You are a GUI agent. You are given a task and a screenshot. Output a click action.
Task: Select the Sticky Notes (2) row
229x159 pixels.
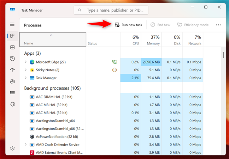(111, 70)
